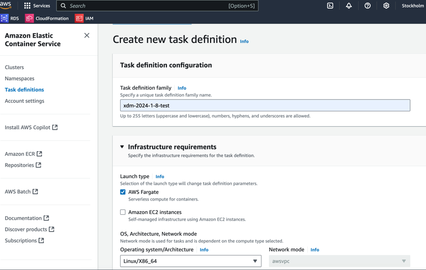
Task: Uncheck the AWS Fargate launch type
Action: tap(123, 192)
